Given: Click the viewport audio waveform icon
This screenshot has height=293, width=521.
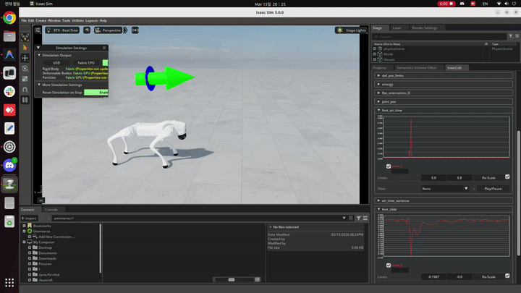Looking at the screenshot, I should pyautogui.click(x=135, y=30).
